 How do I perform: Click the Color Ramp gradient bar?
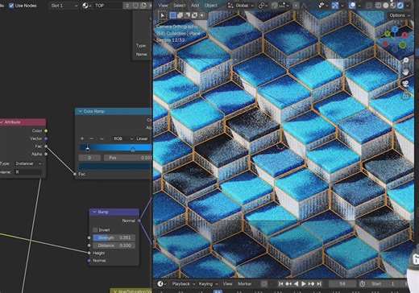116,147
